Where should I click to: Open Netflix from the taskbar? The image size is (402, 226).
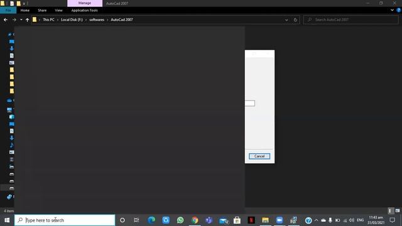251,220
